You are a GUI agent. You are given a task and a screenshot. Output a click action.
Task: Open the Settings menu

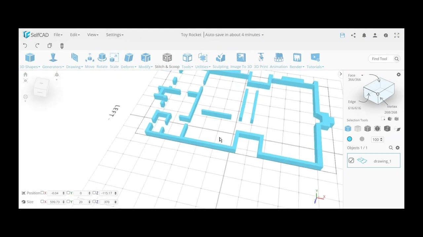click(115, 35)
